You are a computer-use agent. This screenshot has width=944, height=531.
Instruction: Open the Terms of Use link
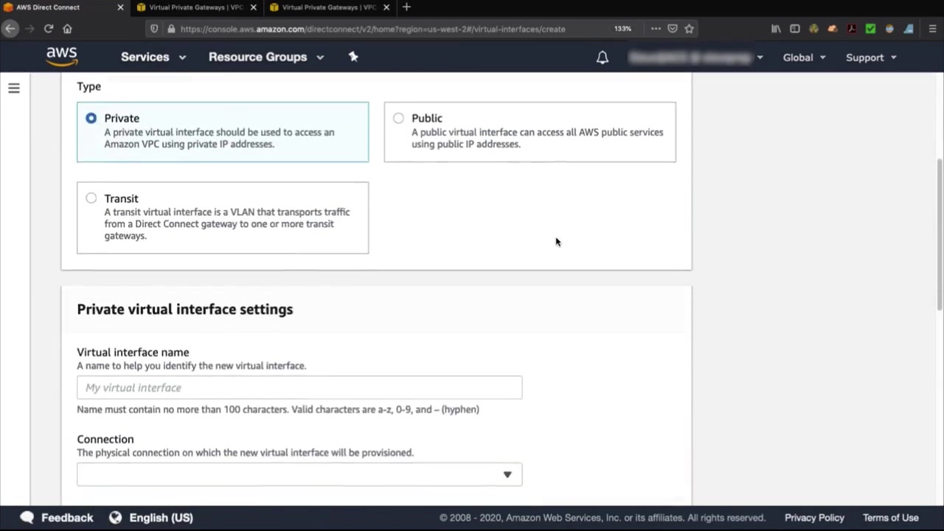(891, 518)
